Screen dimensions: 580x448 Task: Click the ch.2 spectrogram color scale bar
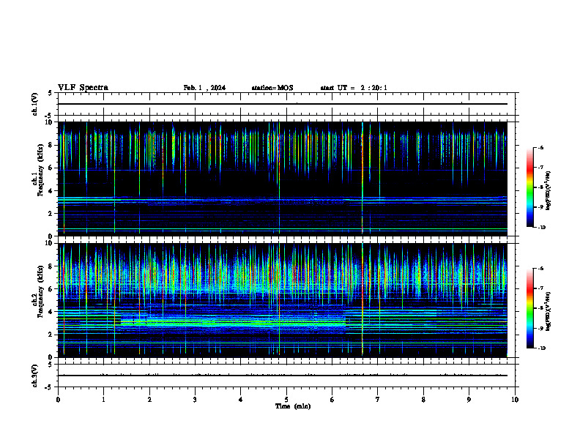(529, 308)
